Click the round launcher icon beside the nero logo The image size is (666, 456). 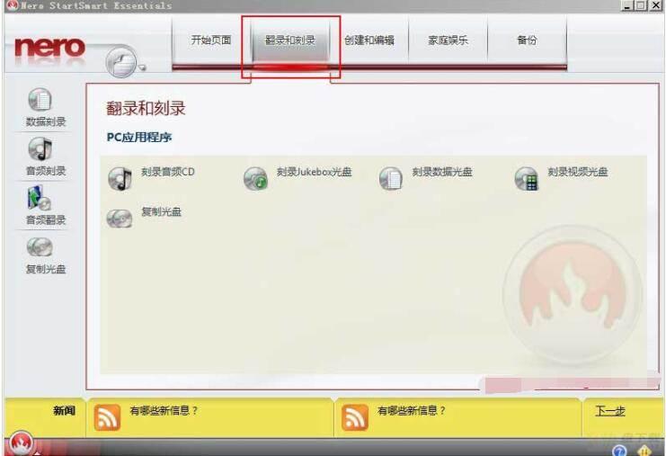[x=121, y=62]
